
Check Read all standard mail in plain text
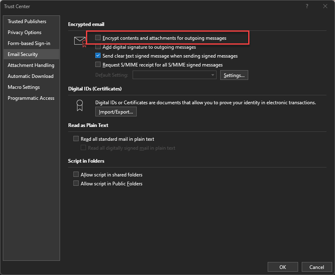[x=76, y=139]
